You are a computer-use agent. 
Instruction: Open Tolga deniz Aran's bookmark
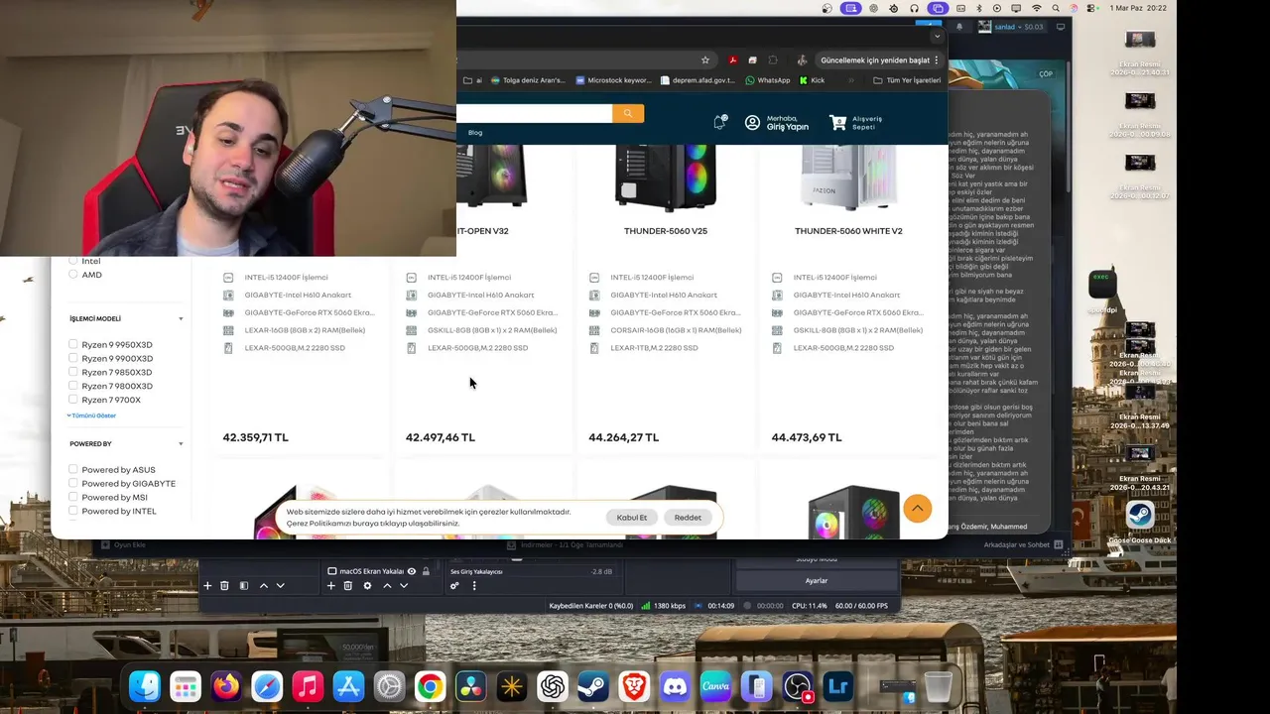(x=528, y=80)
